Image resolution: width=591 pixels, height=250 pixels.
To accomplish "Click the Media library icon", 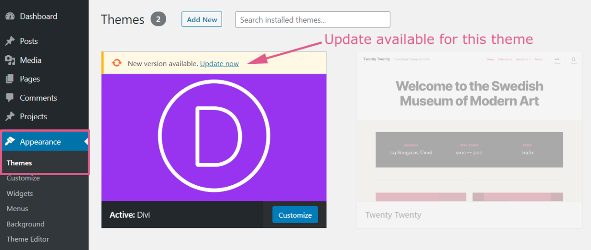I will tap(10, 60).
